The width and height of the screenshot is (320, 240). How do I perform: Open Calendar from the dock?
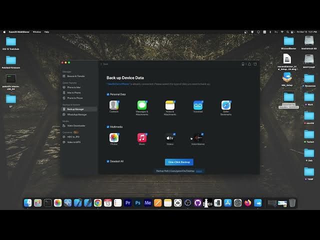108,203
